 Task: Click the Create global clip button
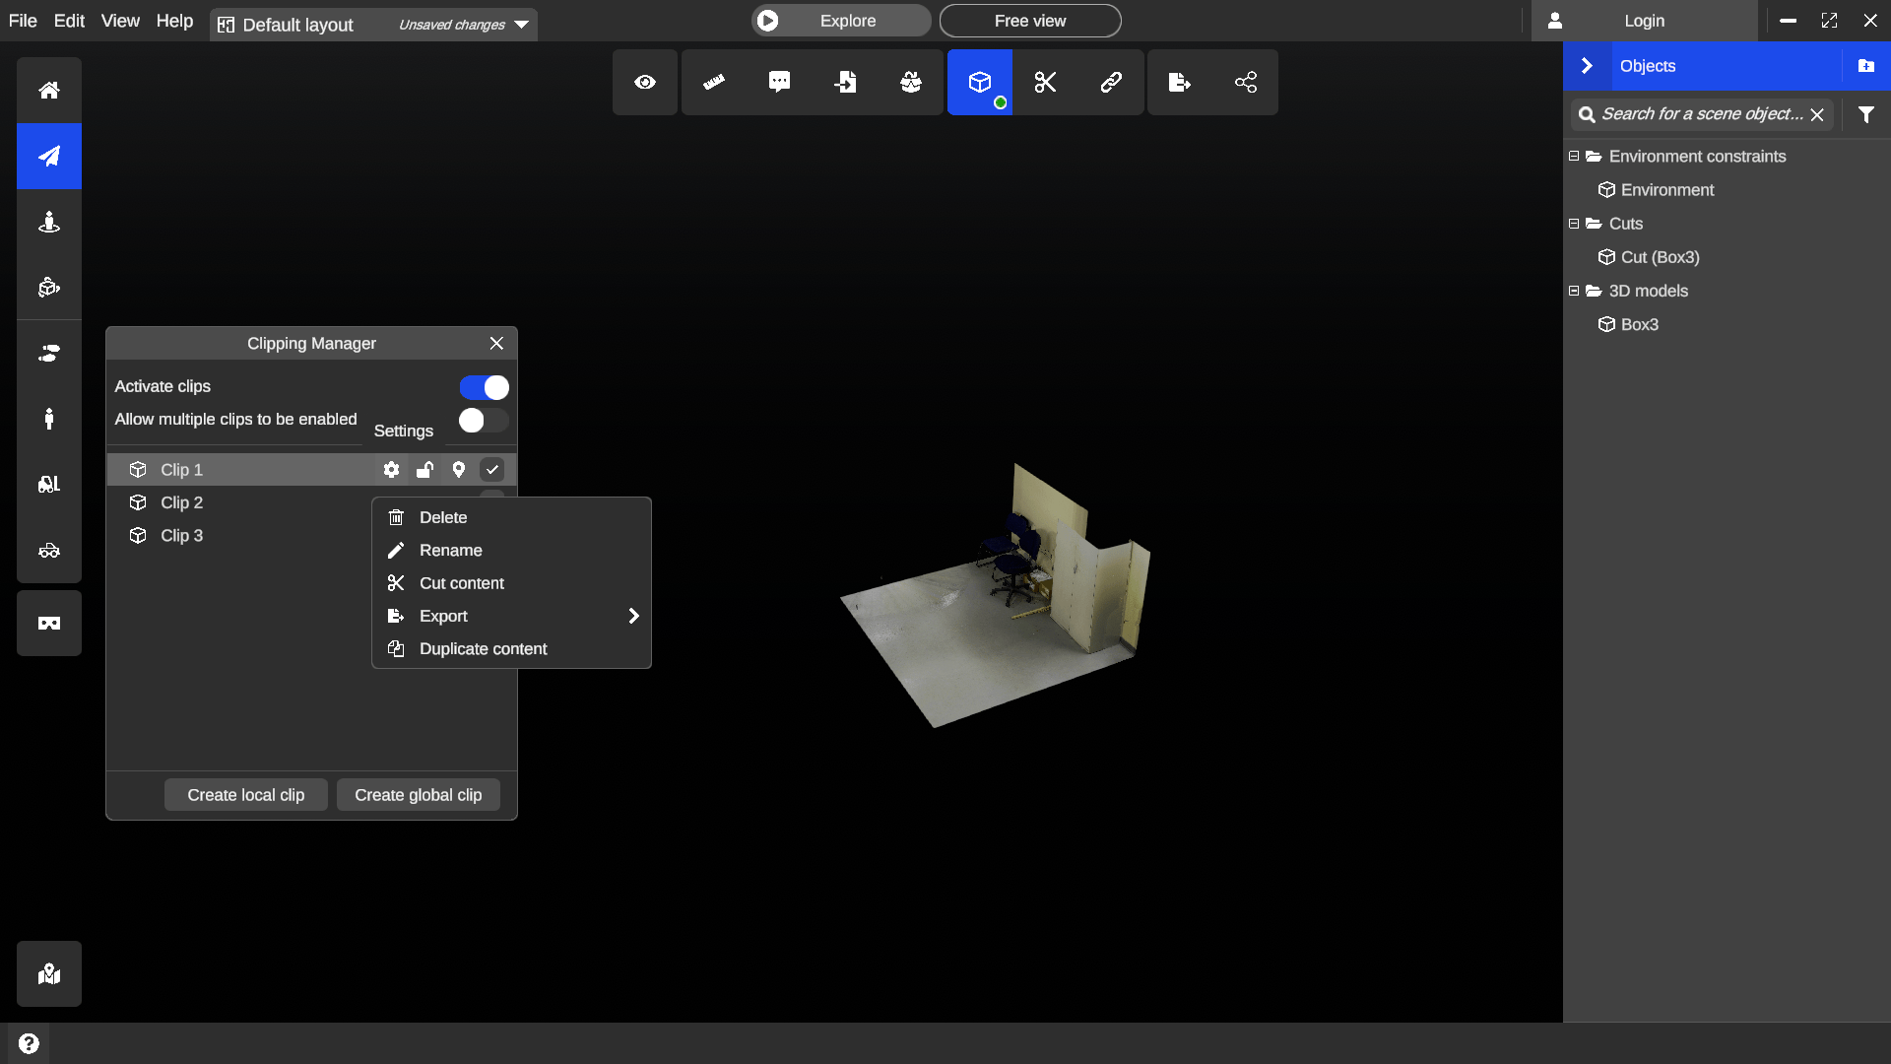(x=418, y=795)
